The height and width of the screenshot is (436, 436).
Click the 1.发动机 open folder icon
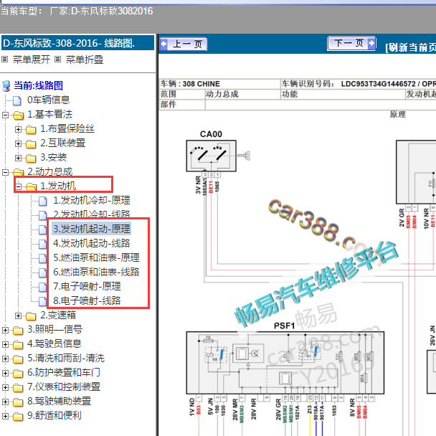pyautogui.click(x=31, y=186)
